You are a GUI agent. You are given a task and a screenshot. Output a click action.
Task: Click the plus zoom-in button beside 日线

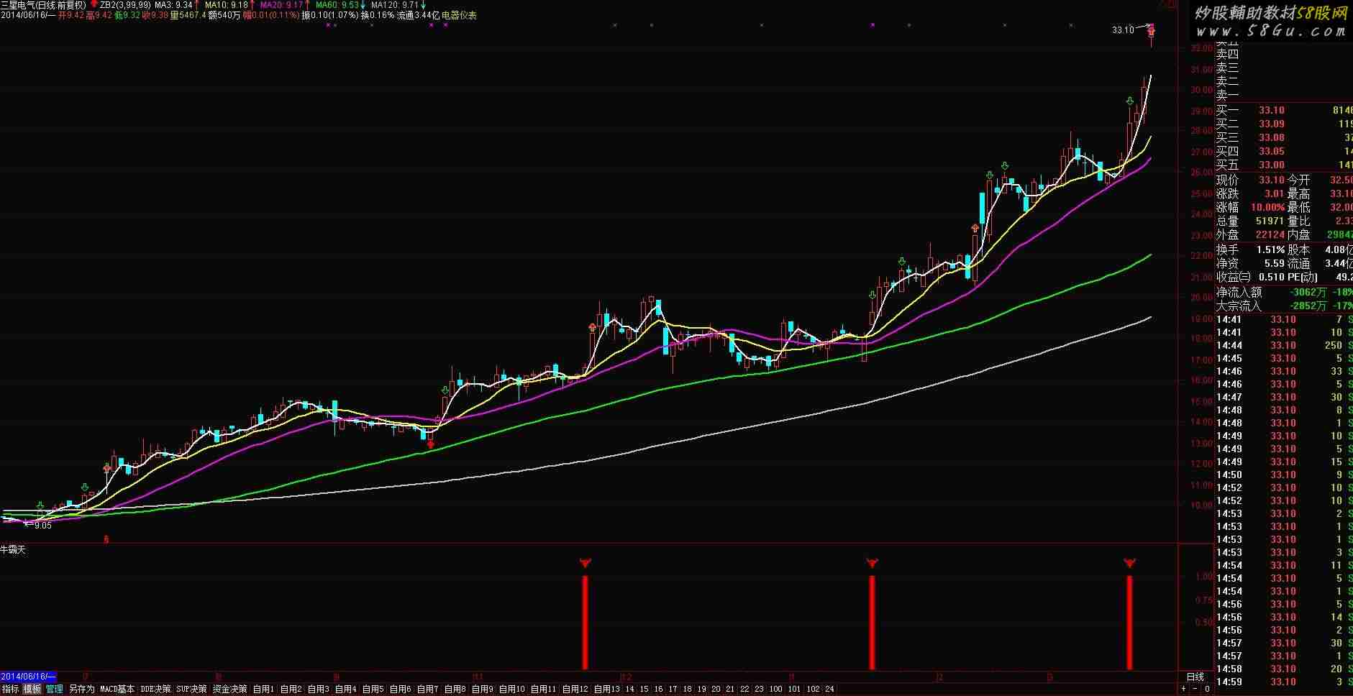1184,689
